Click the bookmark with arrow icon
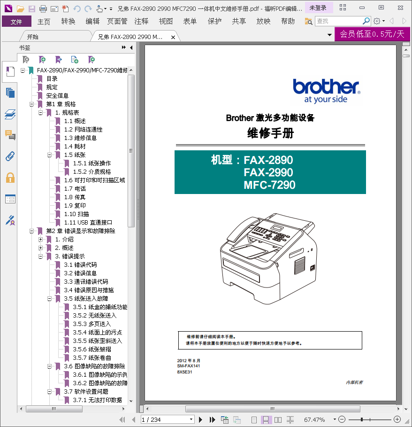The width and height of the screenshot is (412, 427). click(x=59, y=59)
